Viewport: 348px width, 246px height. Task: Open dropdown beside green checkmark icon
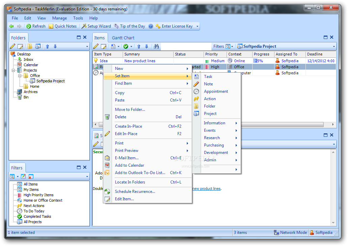[132, 46]
